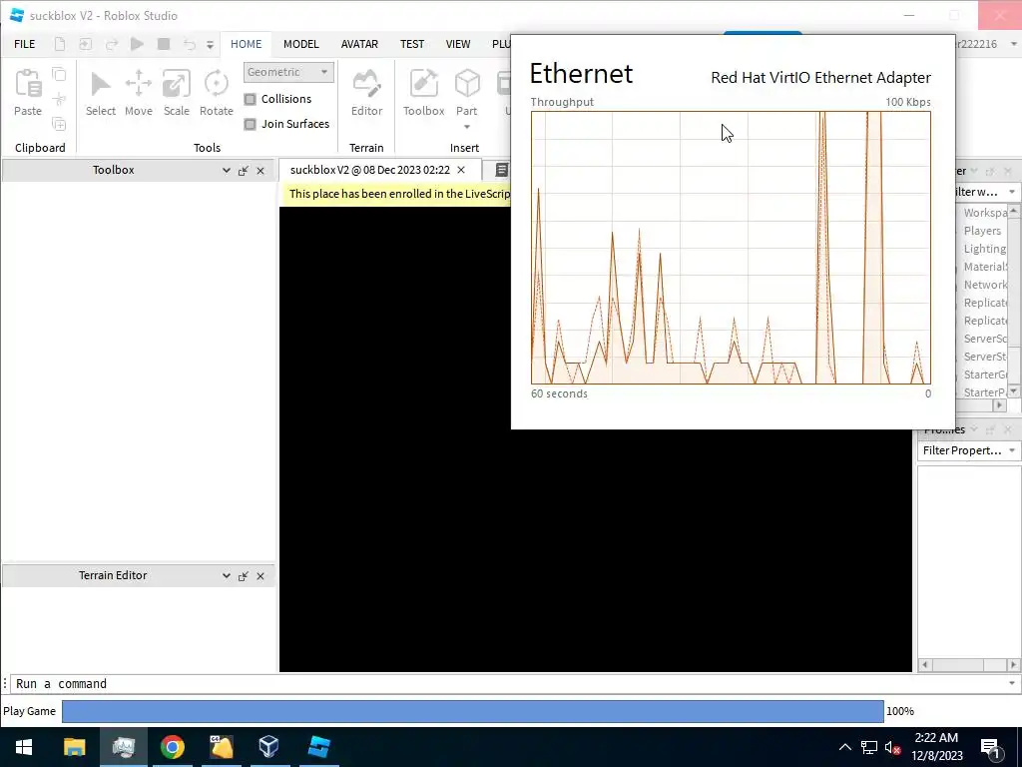Open the account name dropdown arrow
Screen dimensions: 1022x767
(1014, 44)
